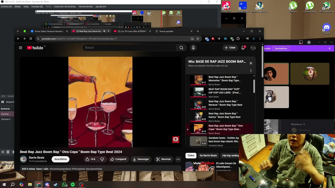Screen dimensions: 335x188
Task: Open the YouTube hamburger guide menu
Action: click(x=20, y=48)
